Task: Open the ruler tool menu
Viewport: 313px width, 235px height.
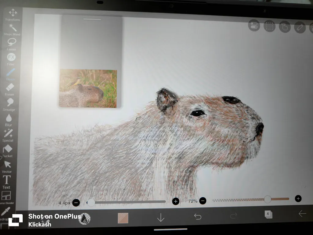Action: (x=300, y=28)
